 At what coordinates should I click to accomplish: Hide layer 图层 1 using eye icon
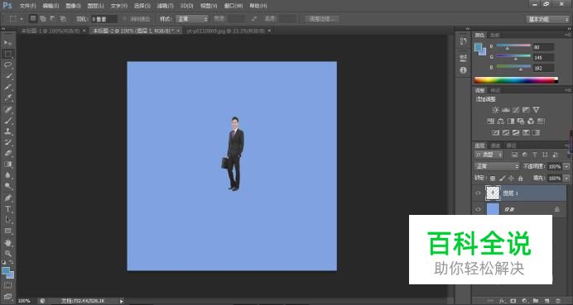click(x=478, y=193)
